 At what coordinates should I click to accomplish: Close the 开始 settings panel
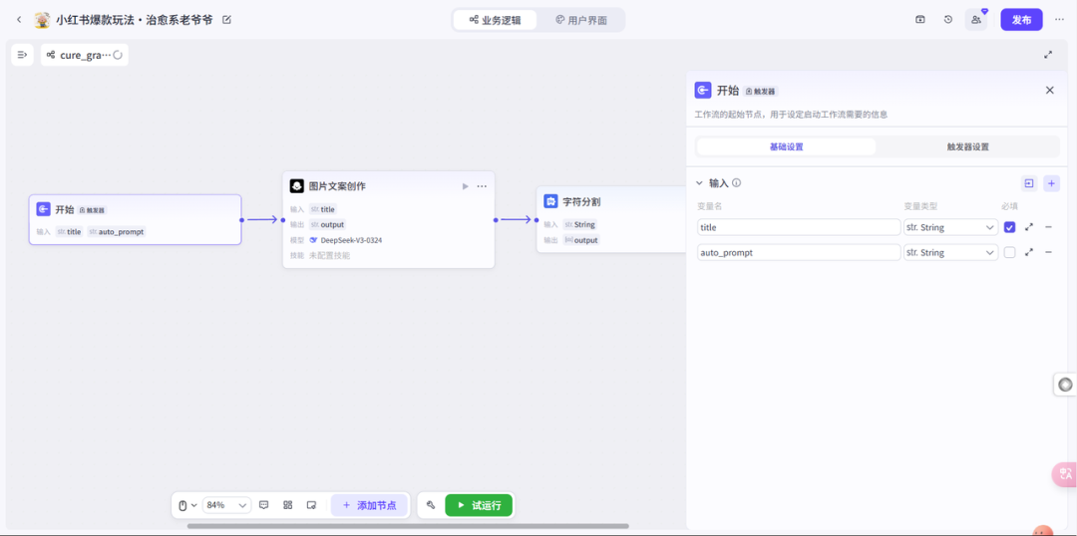point(1049,90)
